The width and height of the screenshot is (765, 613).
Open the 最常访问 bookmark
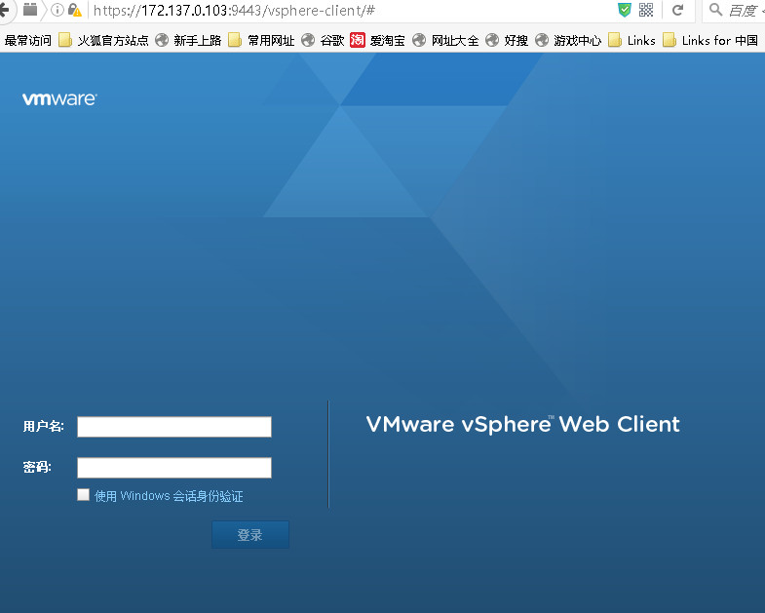[x=28, y=41]
